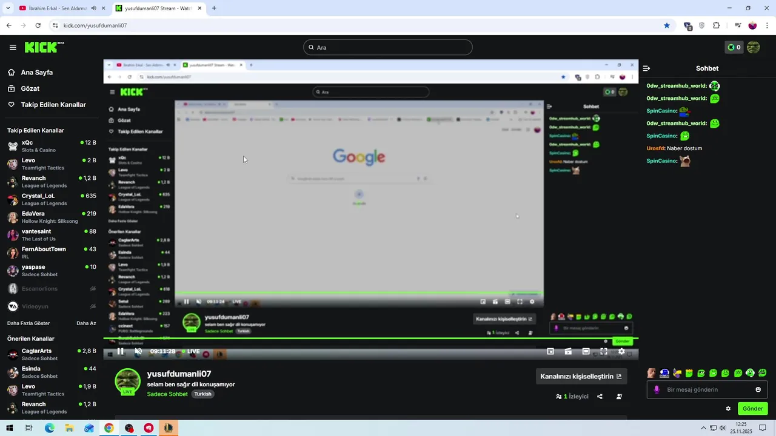Viewport: 776px width, 436px height.
Task: Go to the Gözat browse page
Action: [x=30, y=88]
